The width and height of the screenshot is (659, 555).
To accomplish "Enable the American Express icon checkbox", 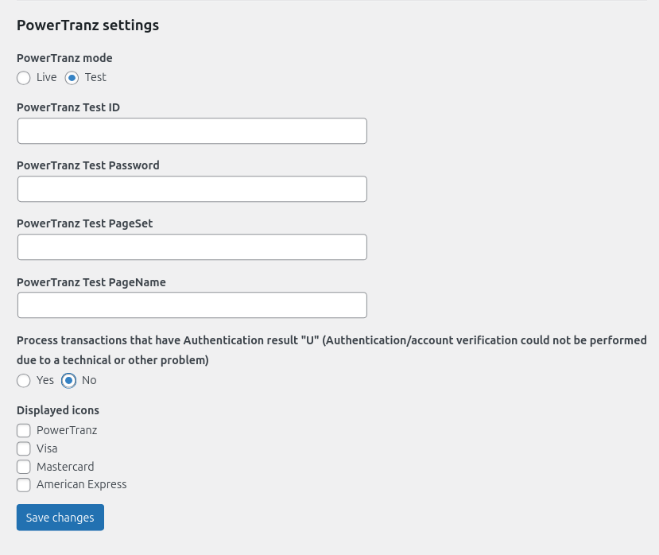I will pyautogui.click(x=24, y=485).
